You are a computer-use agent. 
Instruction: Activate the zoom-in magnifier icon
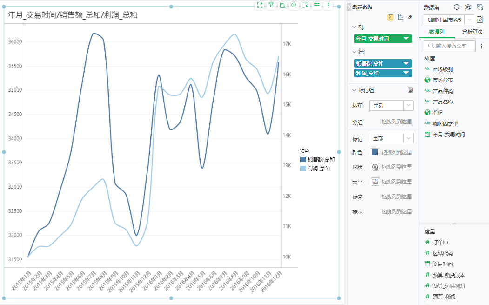294,5
